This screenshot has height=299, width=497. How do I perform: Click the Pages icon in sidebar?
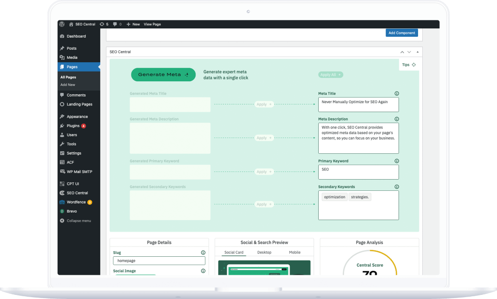pos(62,67)
